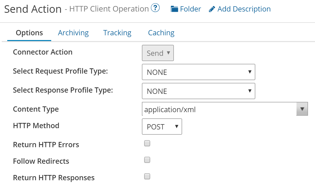Viewport: 315px width, 186px height.
Task: Click the pencil icon beside Add Description
Action: tap(212, 9)
